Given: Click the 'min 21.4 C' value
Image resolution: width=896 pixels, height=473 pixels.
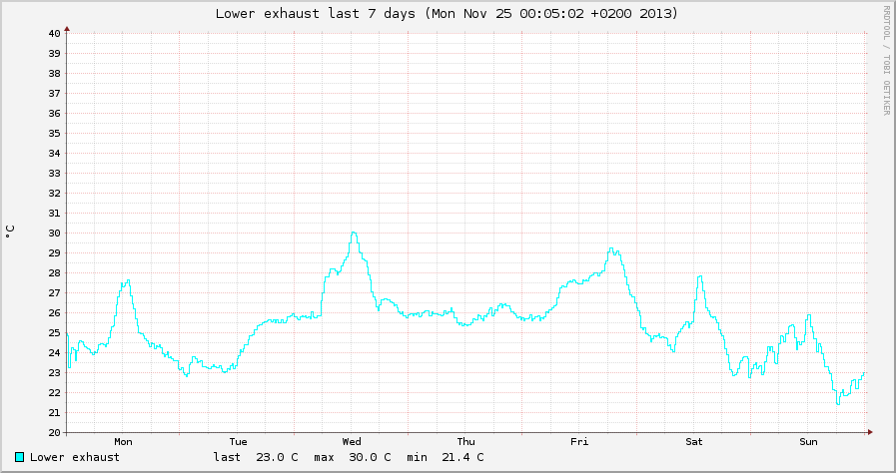Looking at the screenshot, I should [x=446, y=457].
